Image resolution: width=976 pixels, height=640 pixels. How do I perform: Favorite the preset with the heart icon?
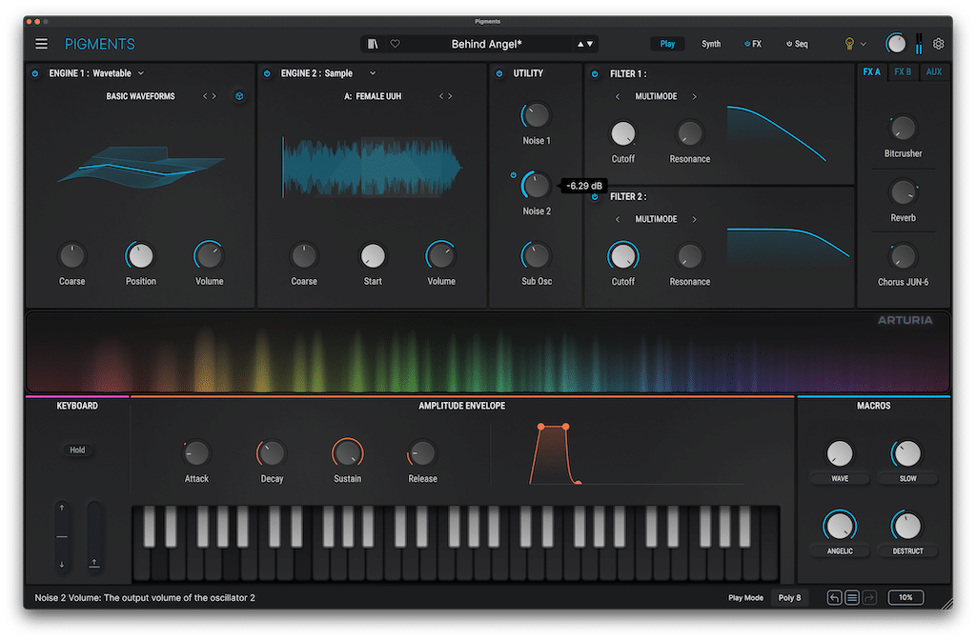(396, 44)
